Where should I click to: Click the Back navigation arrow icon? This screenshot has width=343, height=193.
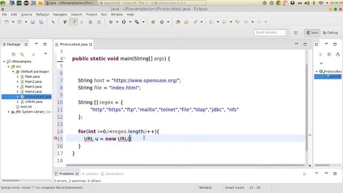click(x=246, y=22)
